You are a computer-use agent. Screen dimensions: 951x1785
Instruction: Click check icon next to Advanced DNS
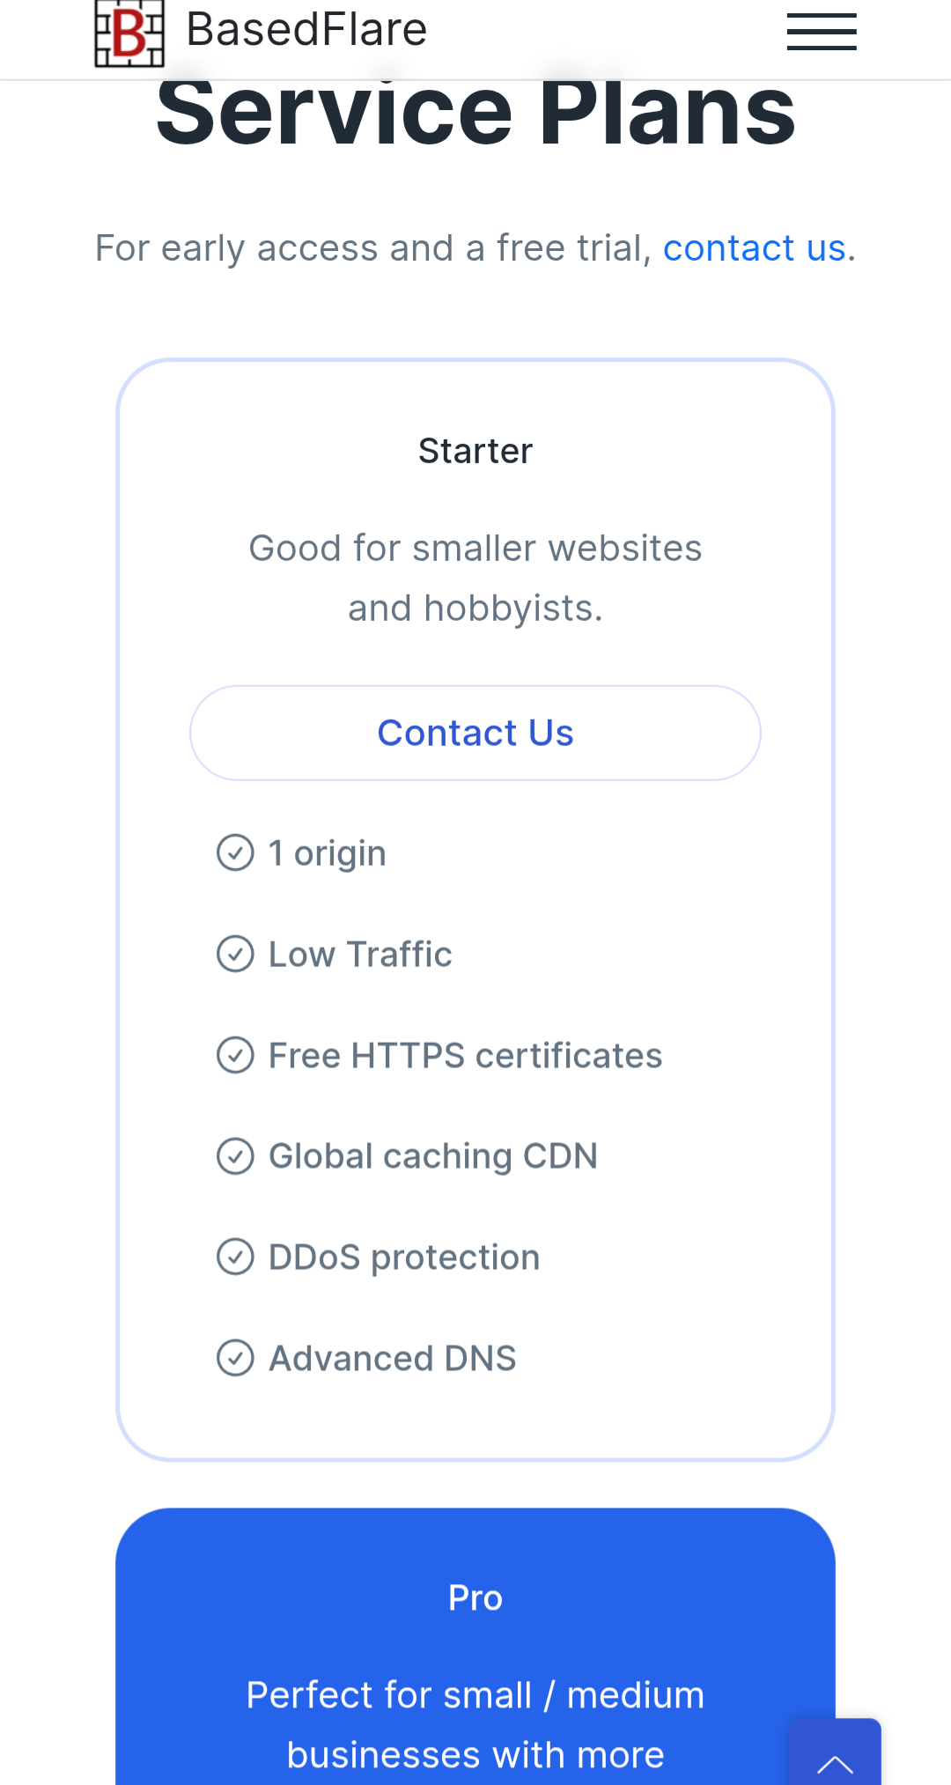[235, 1358]
